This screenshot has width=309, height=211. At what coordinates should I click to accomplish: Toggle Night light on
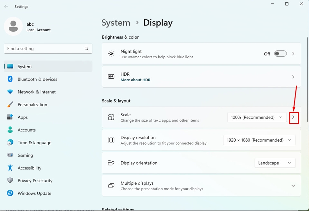pos(280,53)
